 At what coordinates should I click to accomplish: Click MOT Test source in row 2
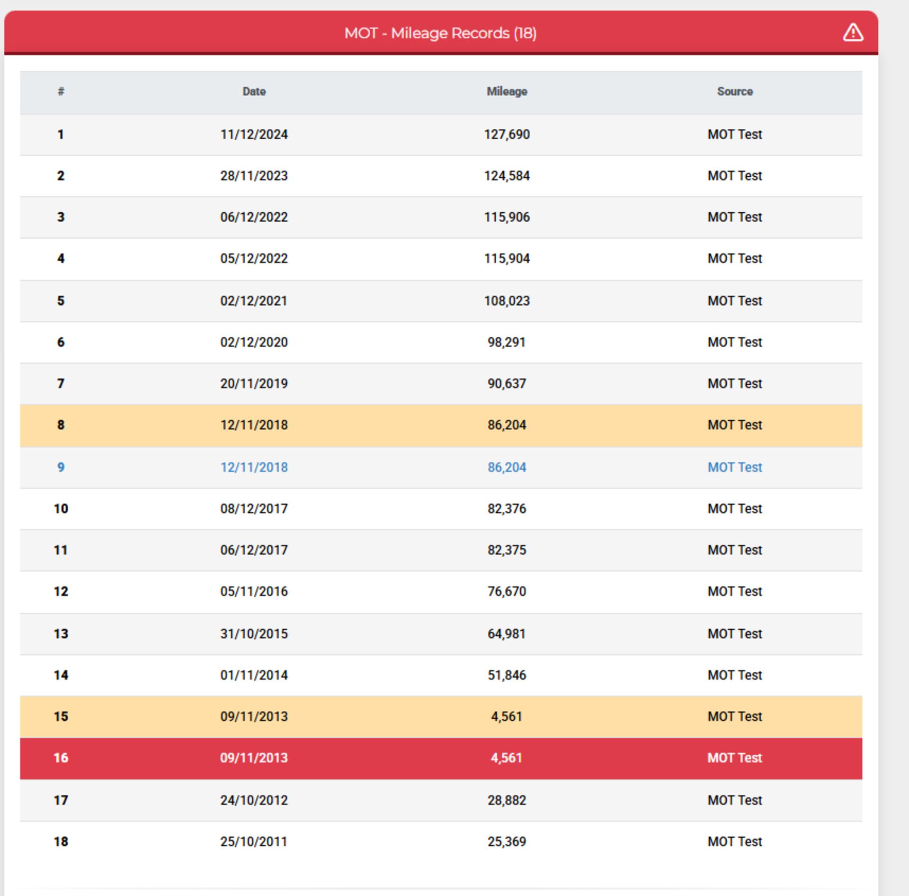pos(734,176)
